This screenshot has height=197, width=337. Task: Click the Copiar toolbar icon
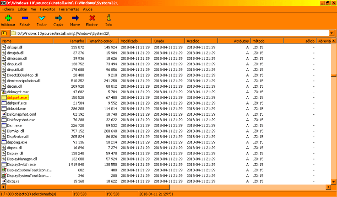[58, 18]
